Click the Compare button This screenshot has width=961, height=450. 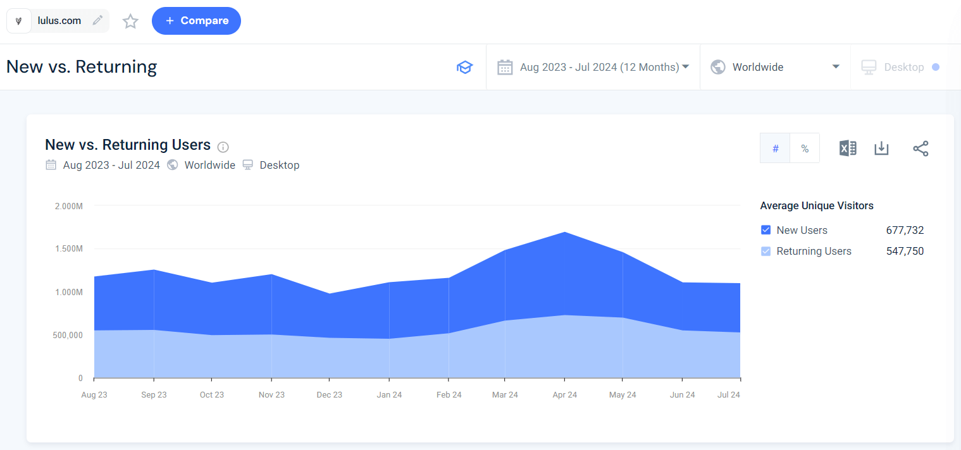(196, 21)
